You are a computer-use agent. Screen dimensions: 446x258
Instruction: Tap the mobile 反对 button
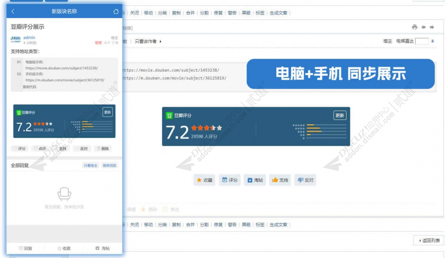tap(82, 149)
